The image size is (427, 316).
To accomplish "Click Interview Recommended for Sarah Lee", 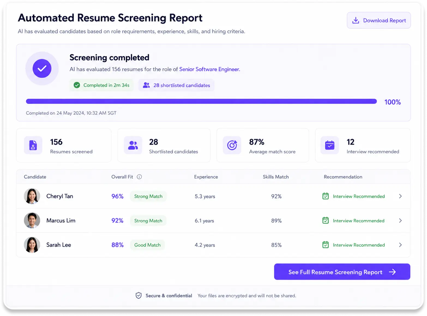I will (359, 245).
